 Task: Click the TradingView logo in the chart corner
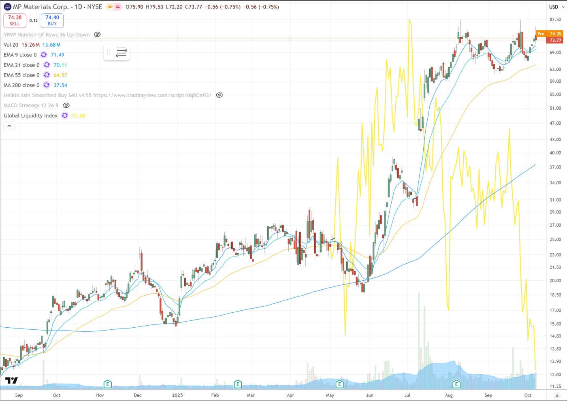tap(12, 380)
